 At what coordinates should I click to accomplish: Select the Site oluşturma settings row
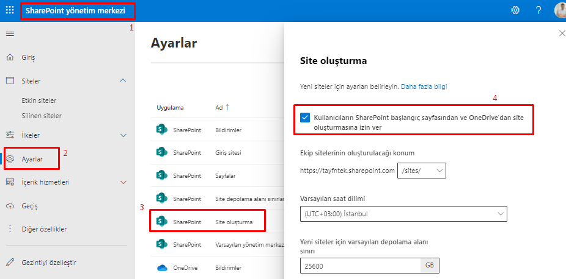233,222
